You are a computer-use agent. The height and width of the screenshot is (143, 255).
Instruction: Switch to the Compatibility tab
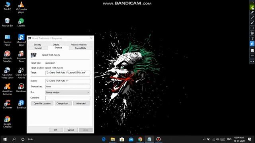click(x=80, y=48)
